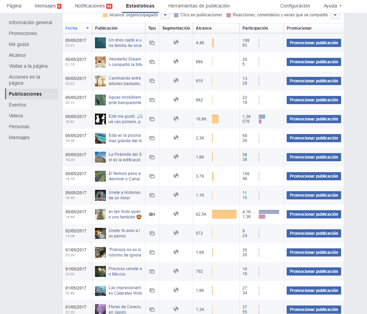Open Videos in the sidebar
Viewport: 367px width, 314px height.
16,116
